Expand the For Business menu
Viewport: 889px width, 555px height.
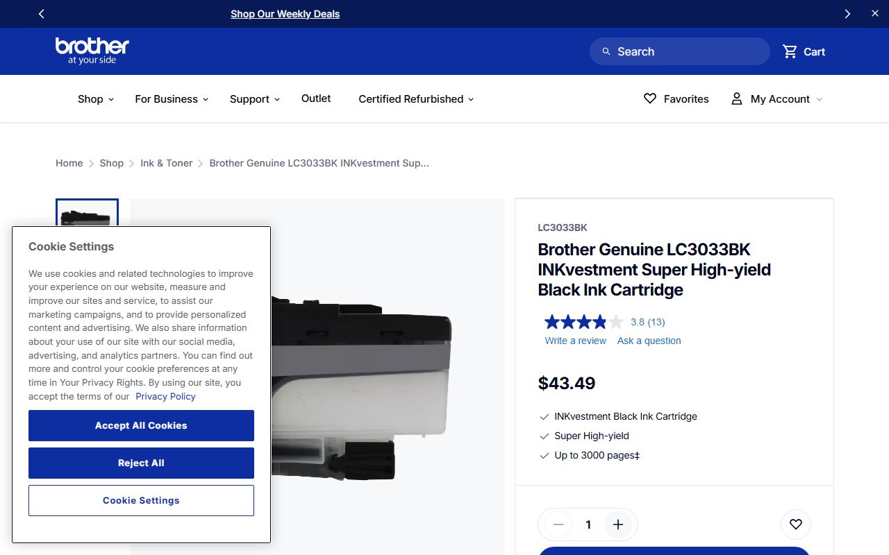[172, 99]
